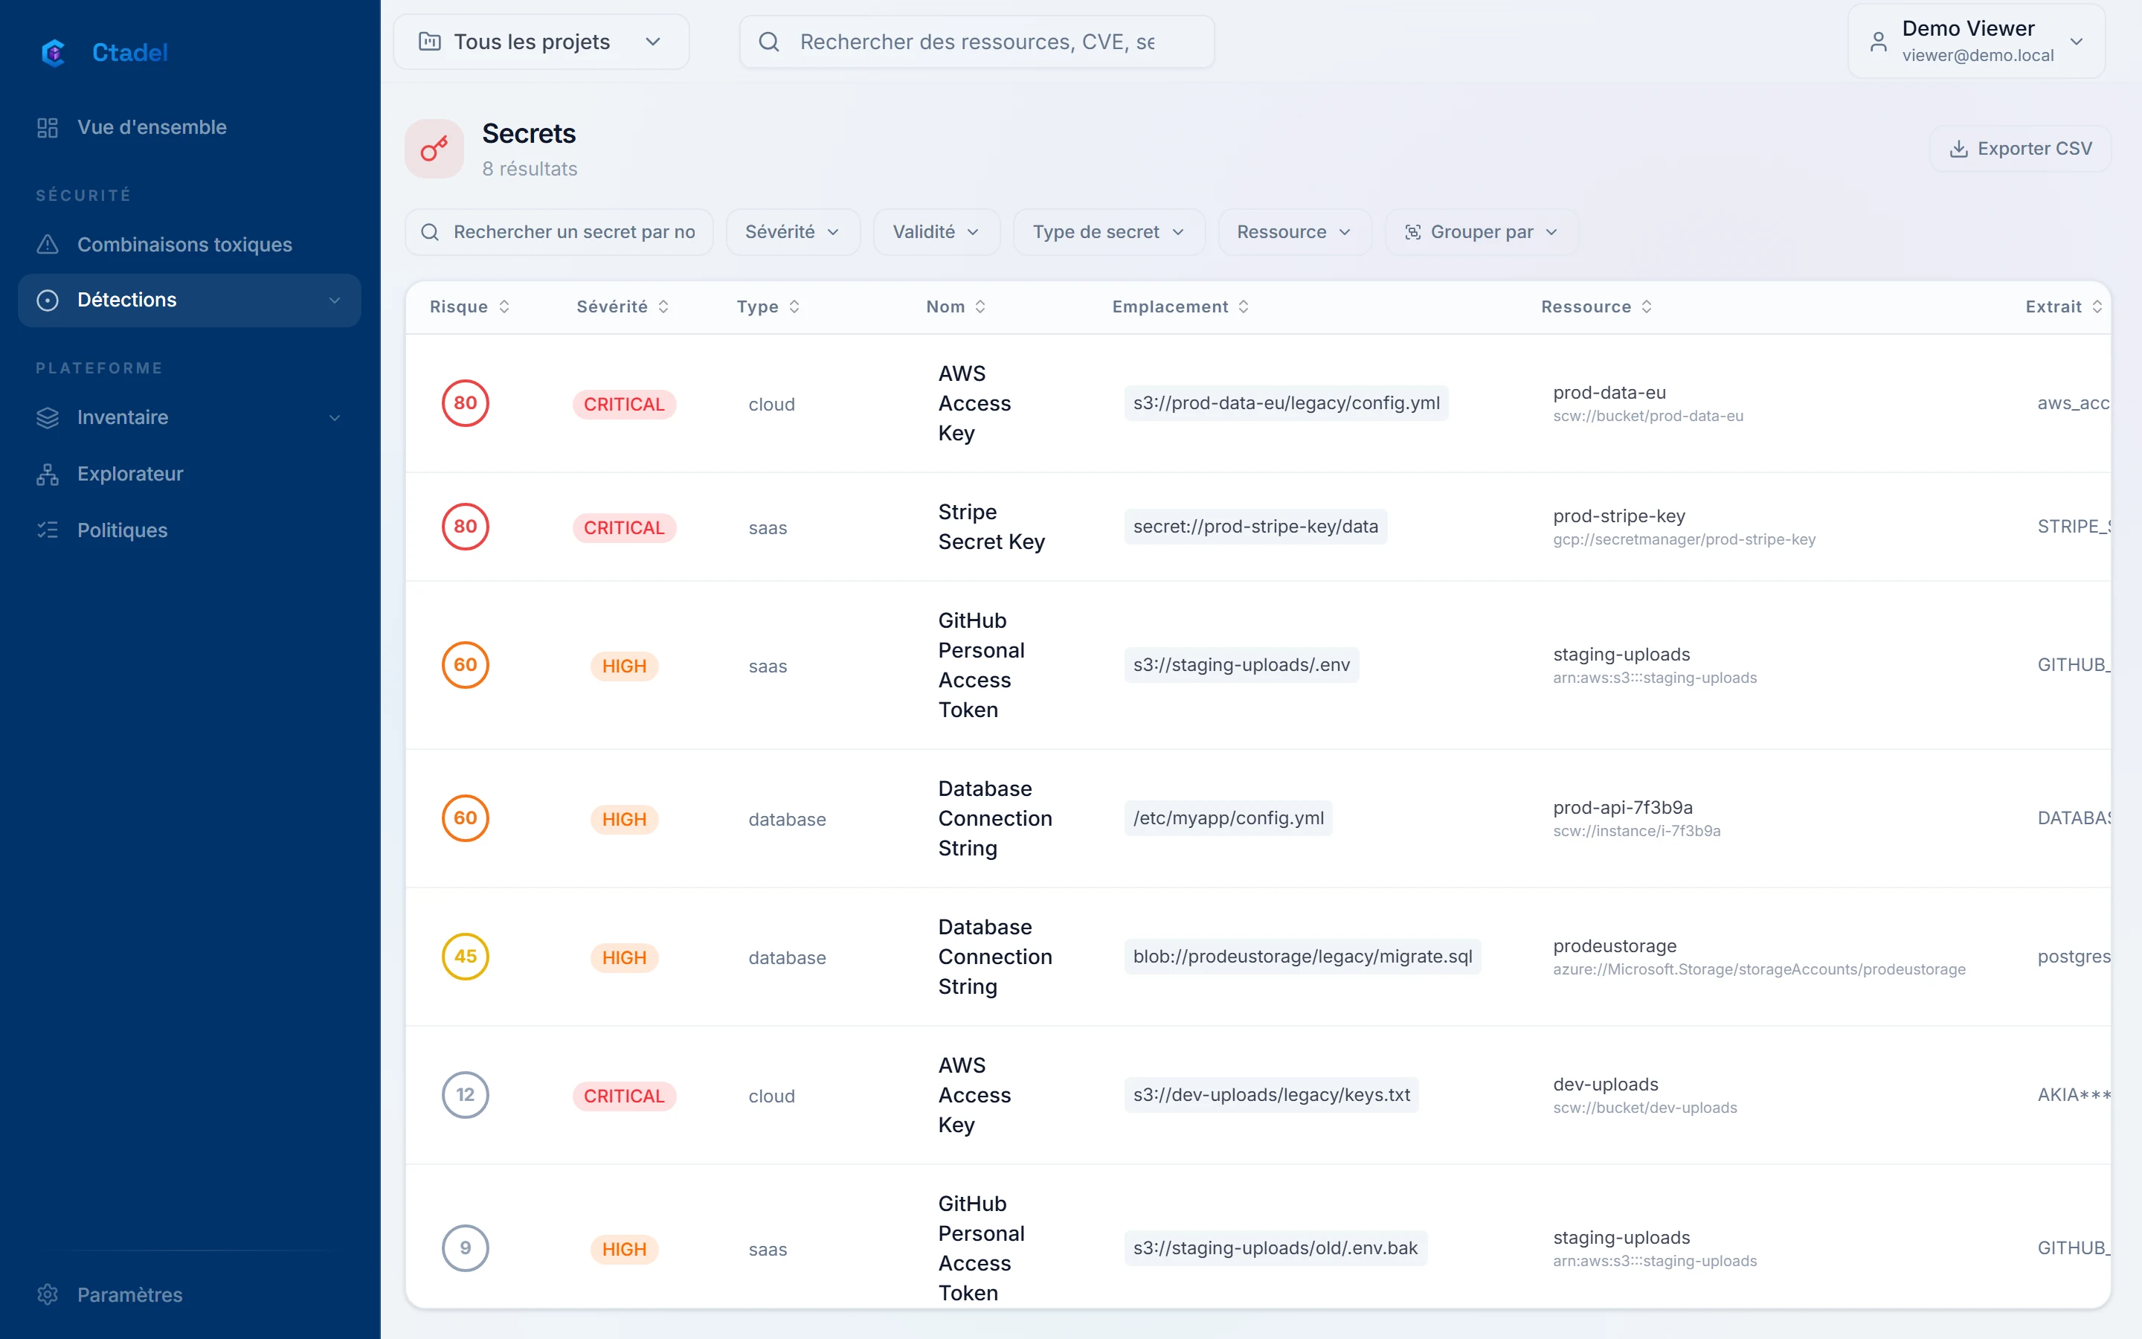Open the Validité filter dropdown
The width and height of the screenshot is (2142, 1339).
tap(936, 232)
